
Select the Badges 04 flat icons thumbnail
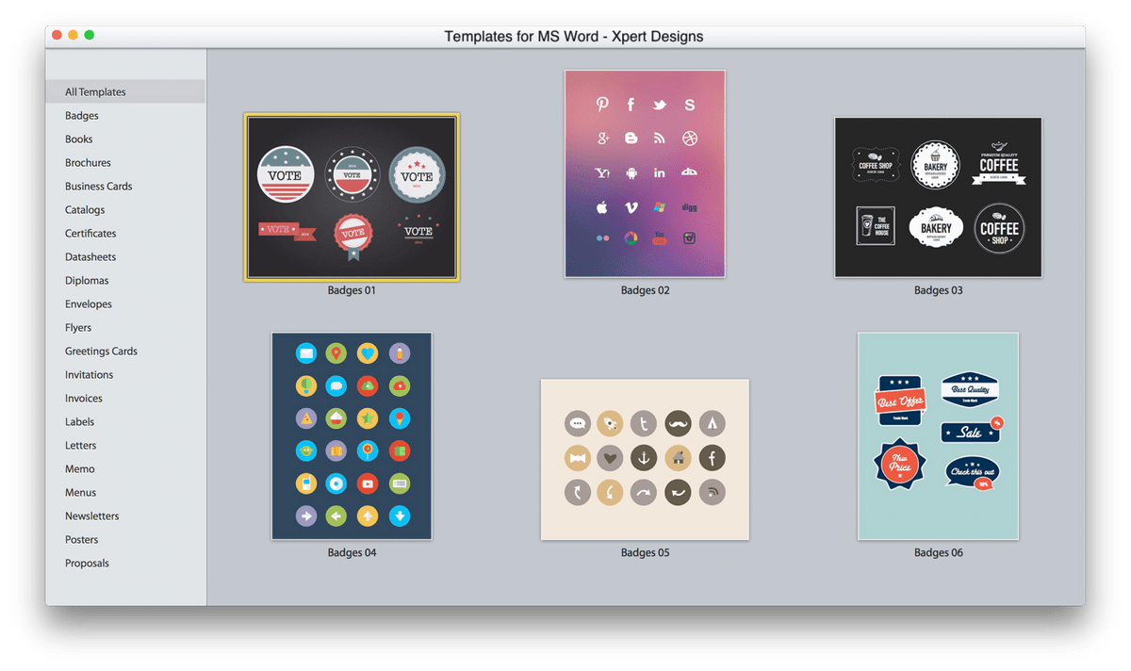click(x=352, y=435)
